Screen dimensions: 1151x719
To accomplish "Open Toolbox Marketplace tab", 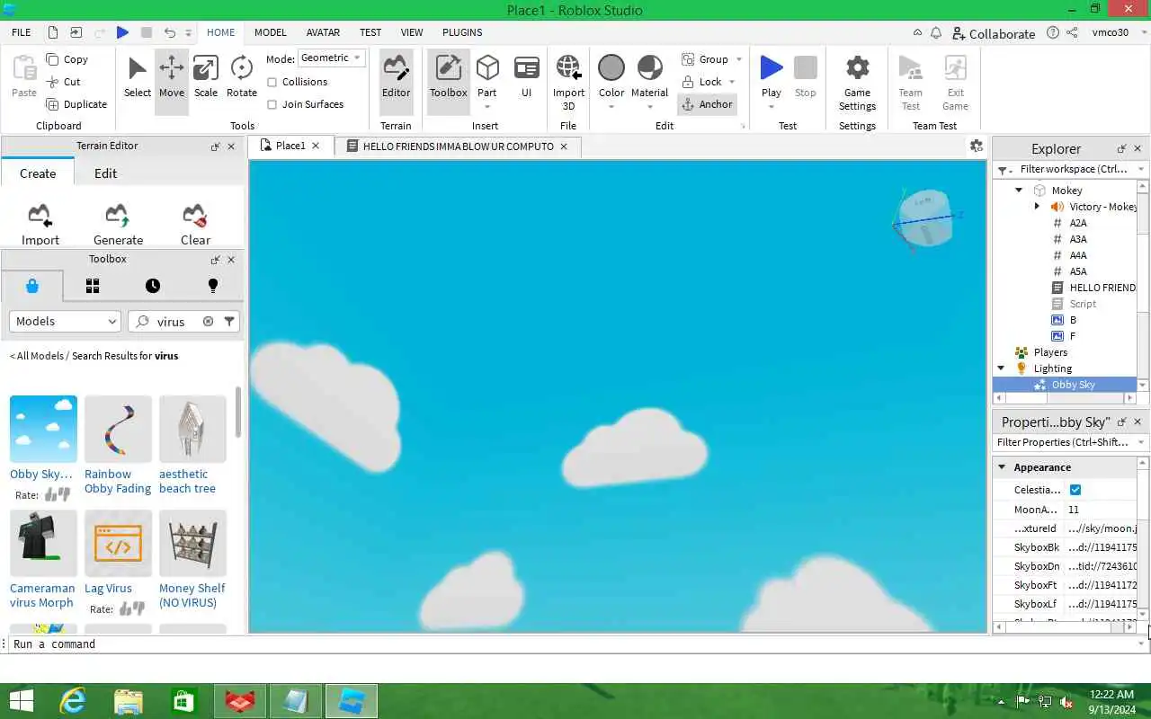I will 32,286.
